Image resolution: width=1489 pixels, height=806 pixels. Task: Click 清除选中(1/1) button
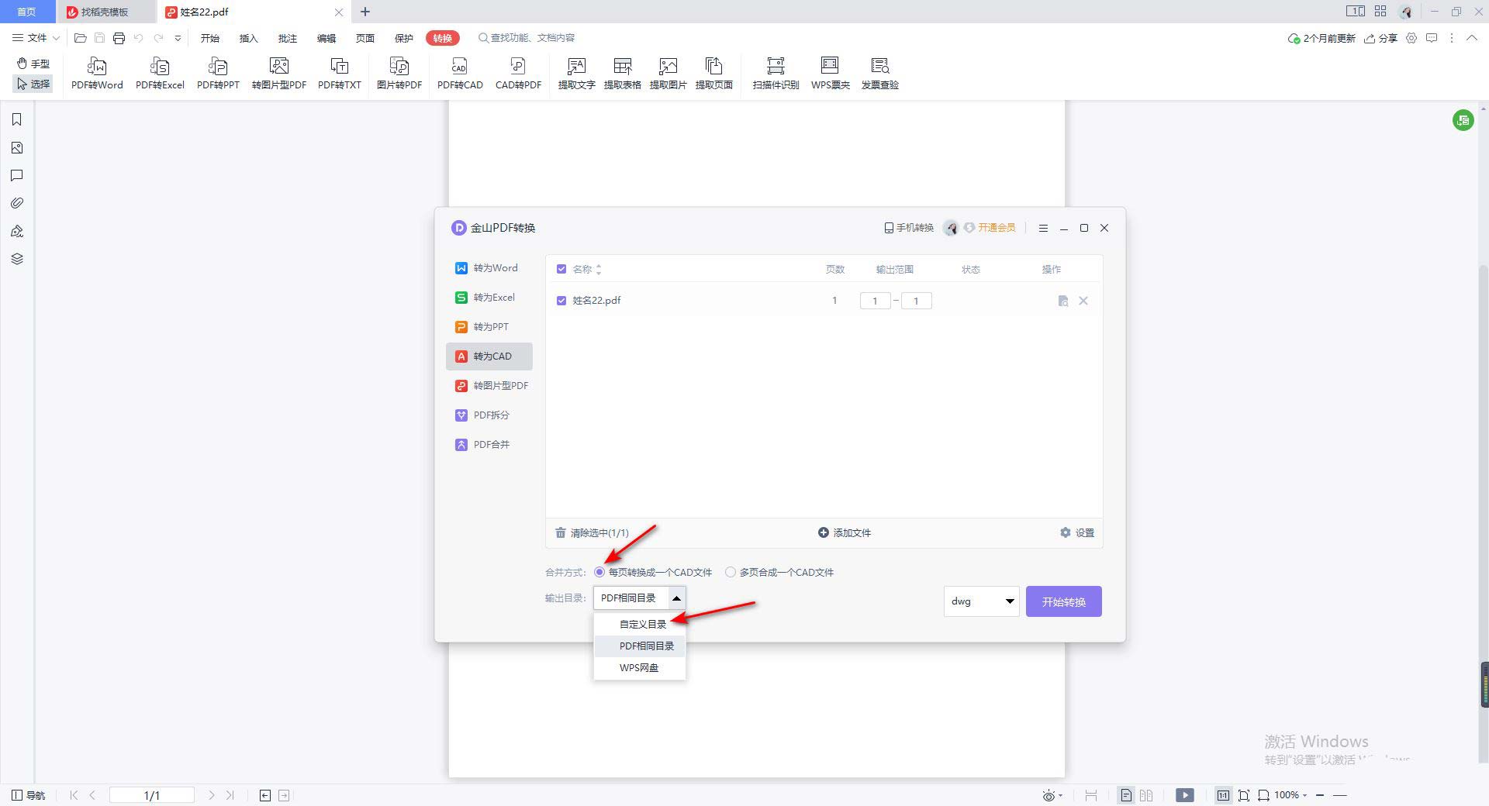tap(592, 532)
